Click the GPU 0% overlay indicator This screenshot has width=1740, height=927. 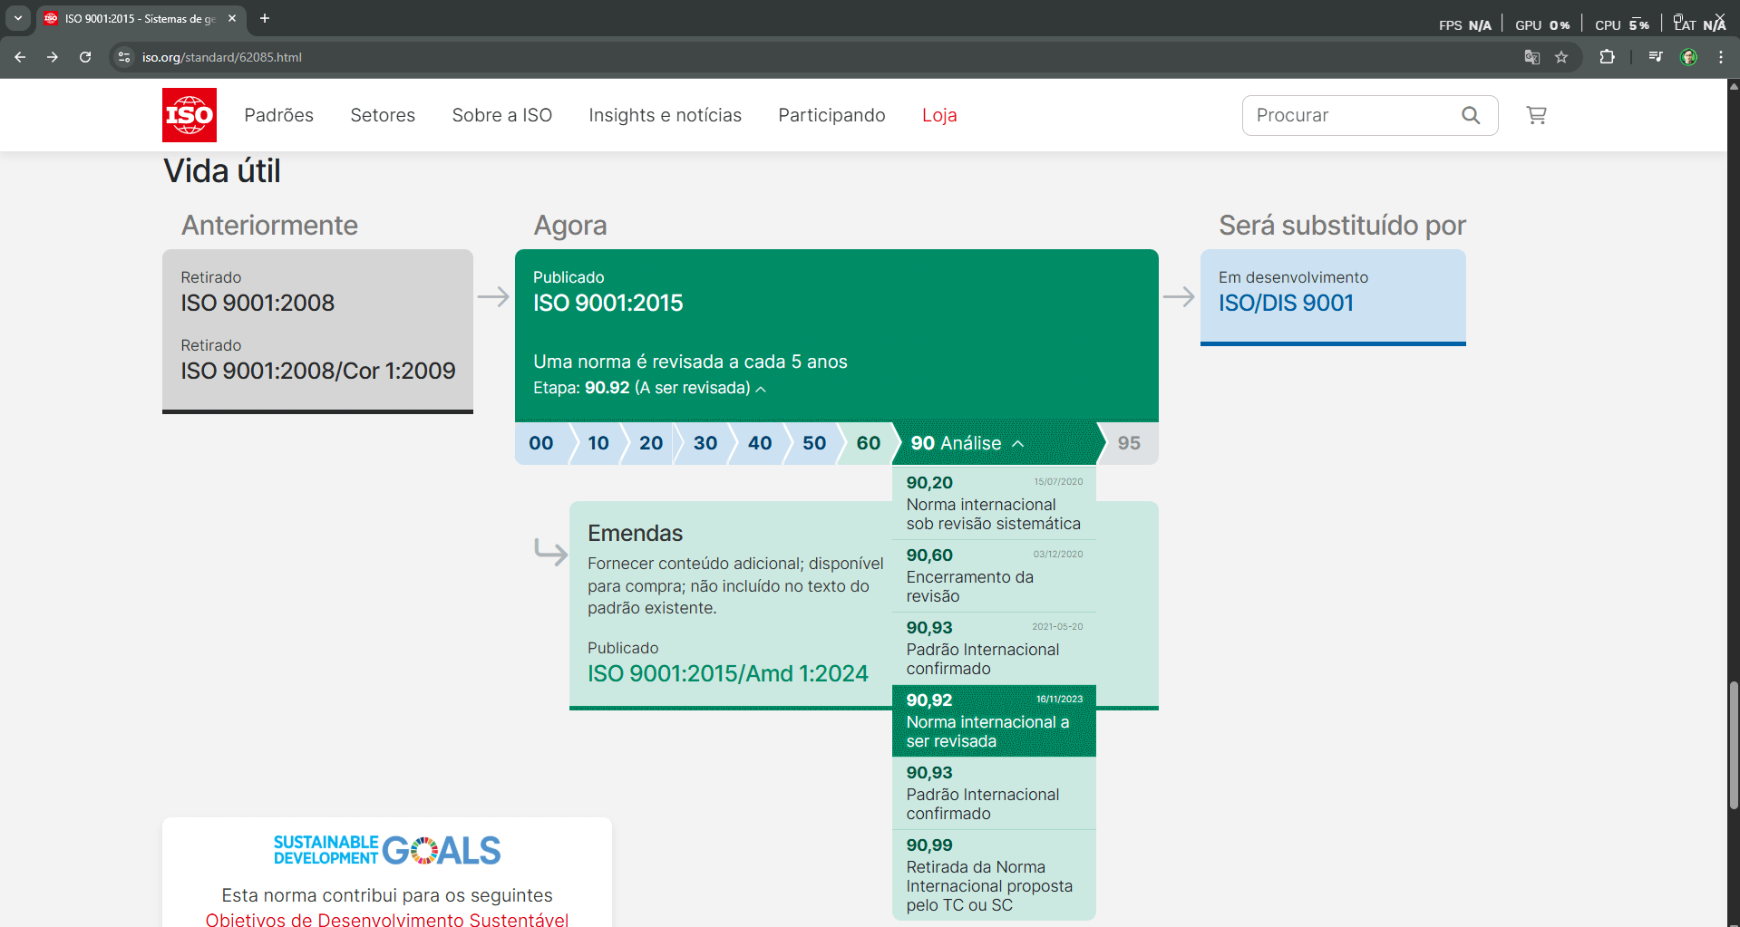(1542, 25)
